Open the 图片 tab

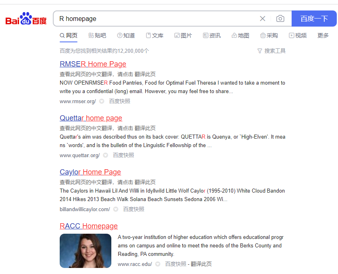183,35
